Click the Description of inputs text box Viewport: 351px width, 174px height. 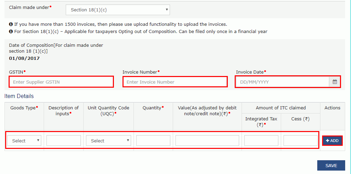point(64,141)
